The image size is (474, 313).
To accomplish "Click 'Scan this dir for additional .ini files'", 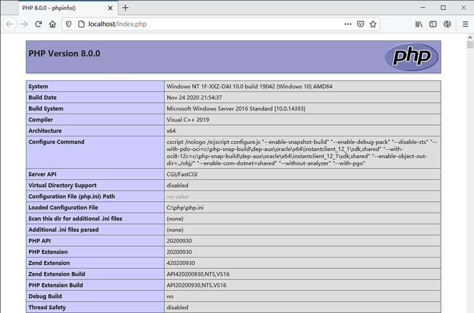I will coord(75,218).
